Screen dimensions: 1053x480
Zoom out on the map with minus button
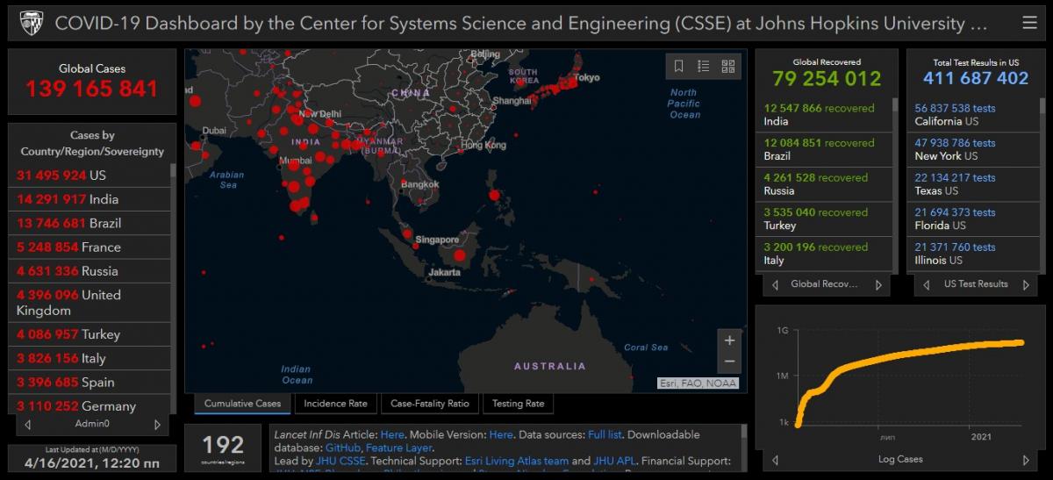[x=729, y=361]
